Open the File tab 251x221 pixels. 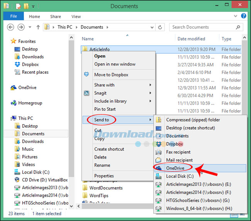click(x=14, y=16)
